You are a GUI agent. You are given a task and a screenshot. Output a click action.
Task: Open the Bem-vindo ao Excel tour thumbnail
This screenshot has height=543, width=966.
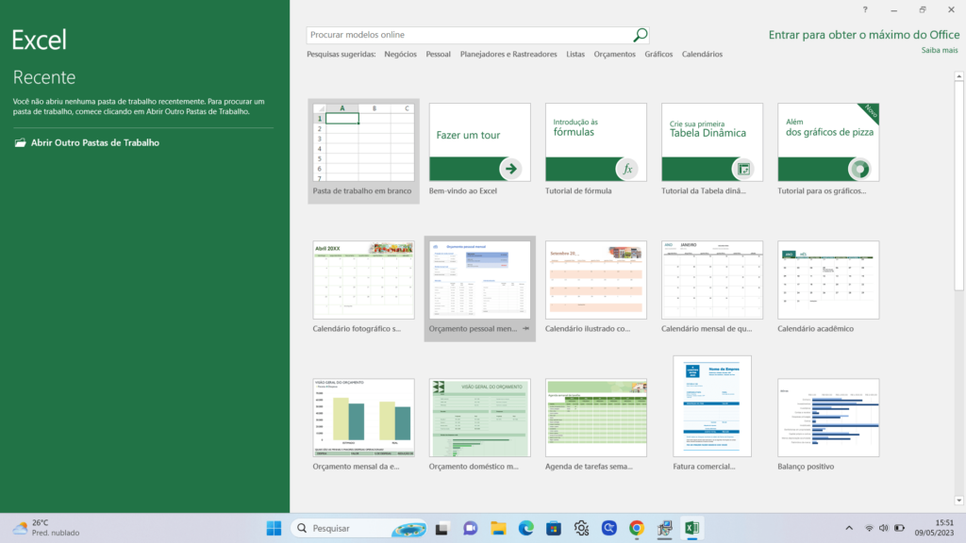point(479,142)
